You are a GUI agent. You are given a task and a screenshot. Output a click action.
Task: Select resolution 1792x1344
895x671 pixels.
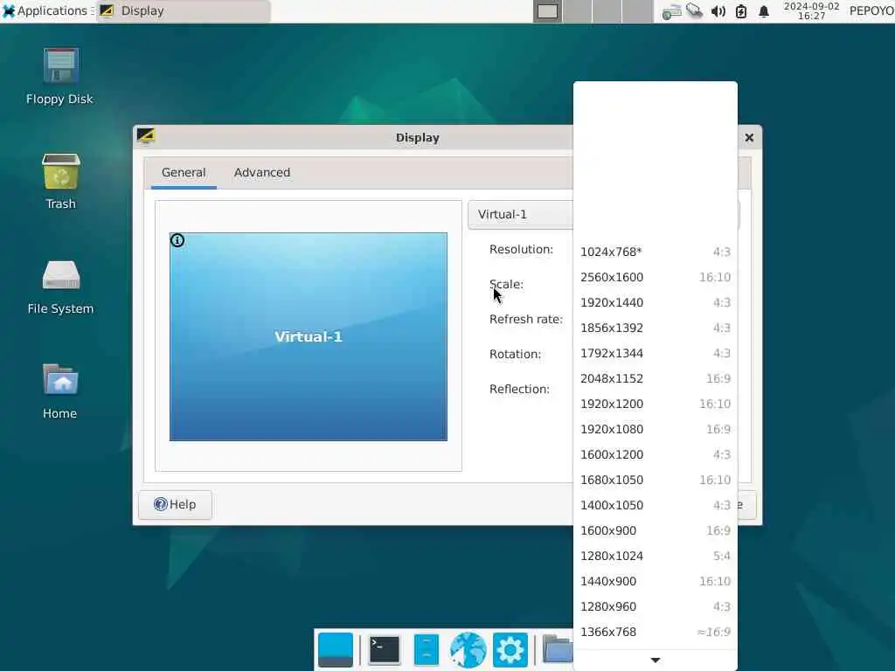pos(656,353)
